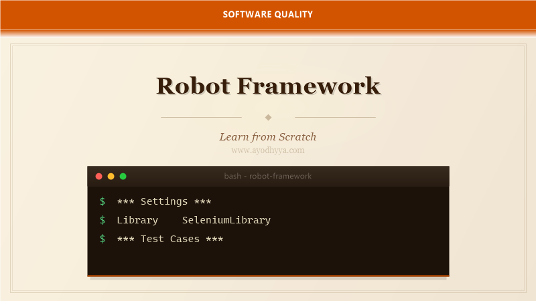Click the yellow minimize dot in terminal
Viewport: 536px width, 301px height.
(x=111, y=176)
